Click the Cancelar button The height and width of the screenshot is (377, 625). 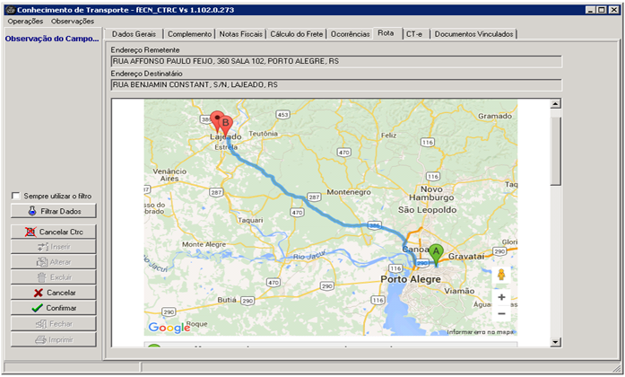tap(54, 293)
